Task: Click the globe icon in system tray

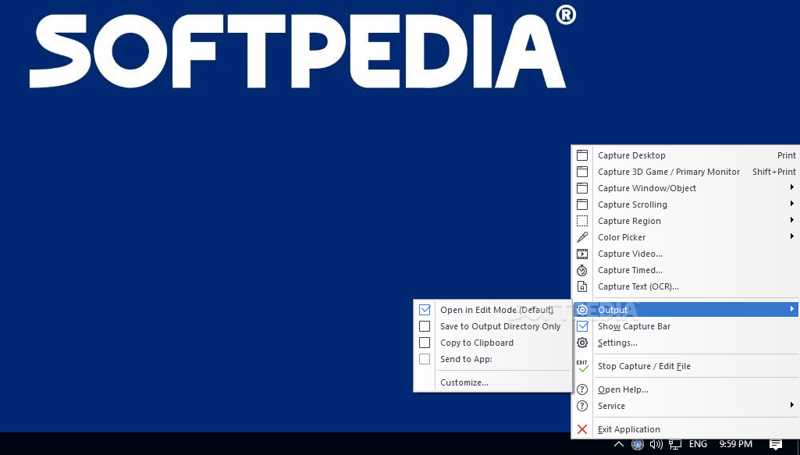Action: click(637, 444)
